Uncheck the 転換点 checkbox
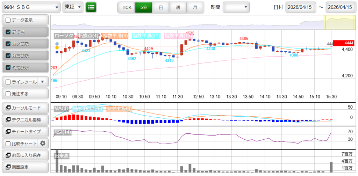The image size is (358, 176). 8,32
